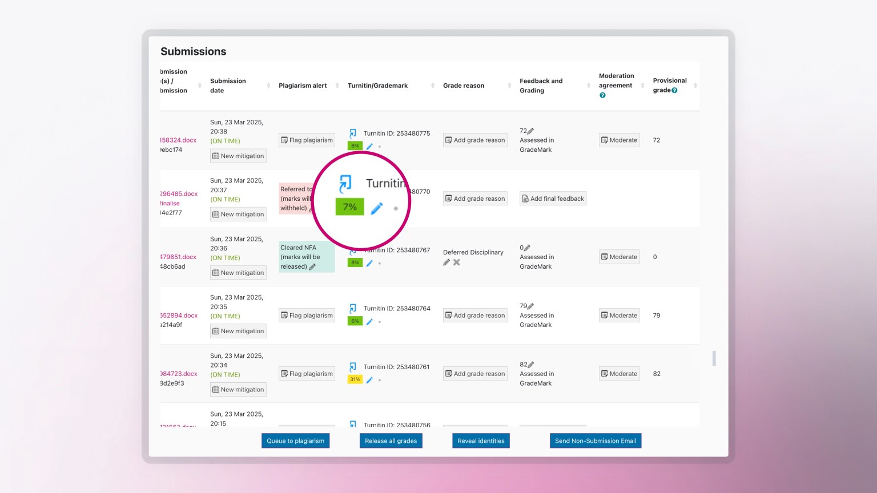Sort using the Grade reason column arrows
The width and height of the screenshot is (877, 493).
tap(509, 86)
